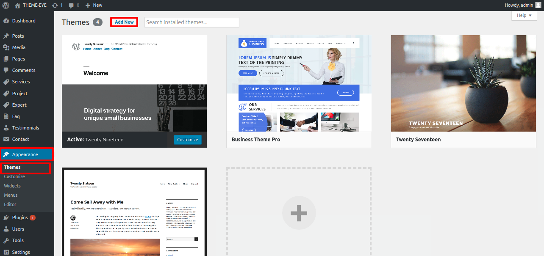Click the Twenty Seventeen title text

coord(419,139)
